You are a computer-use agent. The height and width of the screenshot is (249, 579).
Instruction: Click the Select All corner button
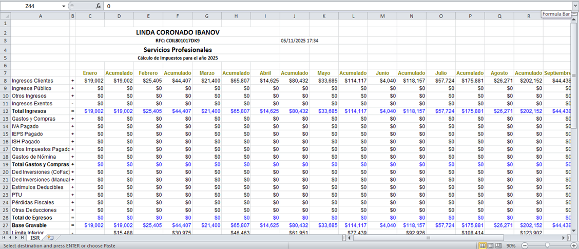pos(5,16)
